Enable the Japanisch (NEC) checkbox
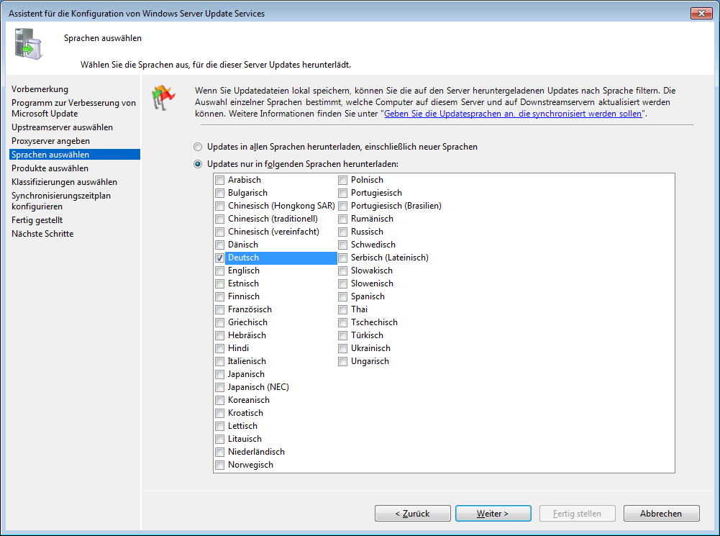 [x=220, y=387]
